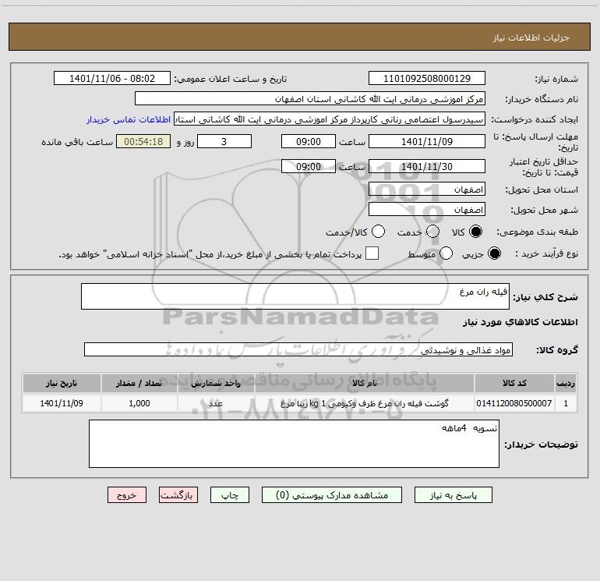Click the شرح کلی نیاز text area
The width and height of the screenshot is (600, 581).
point(295,296)
